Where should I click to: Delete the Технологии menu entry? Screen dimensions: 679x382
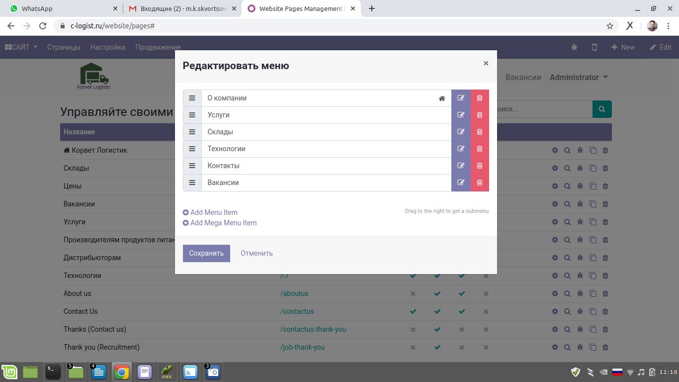[480, 149]
